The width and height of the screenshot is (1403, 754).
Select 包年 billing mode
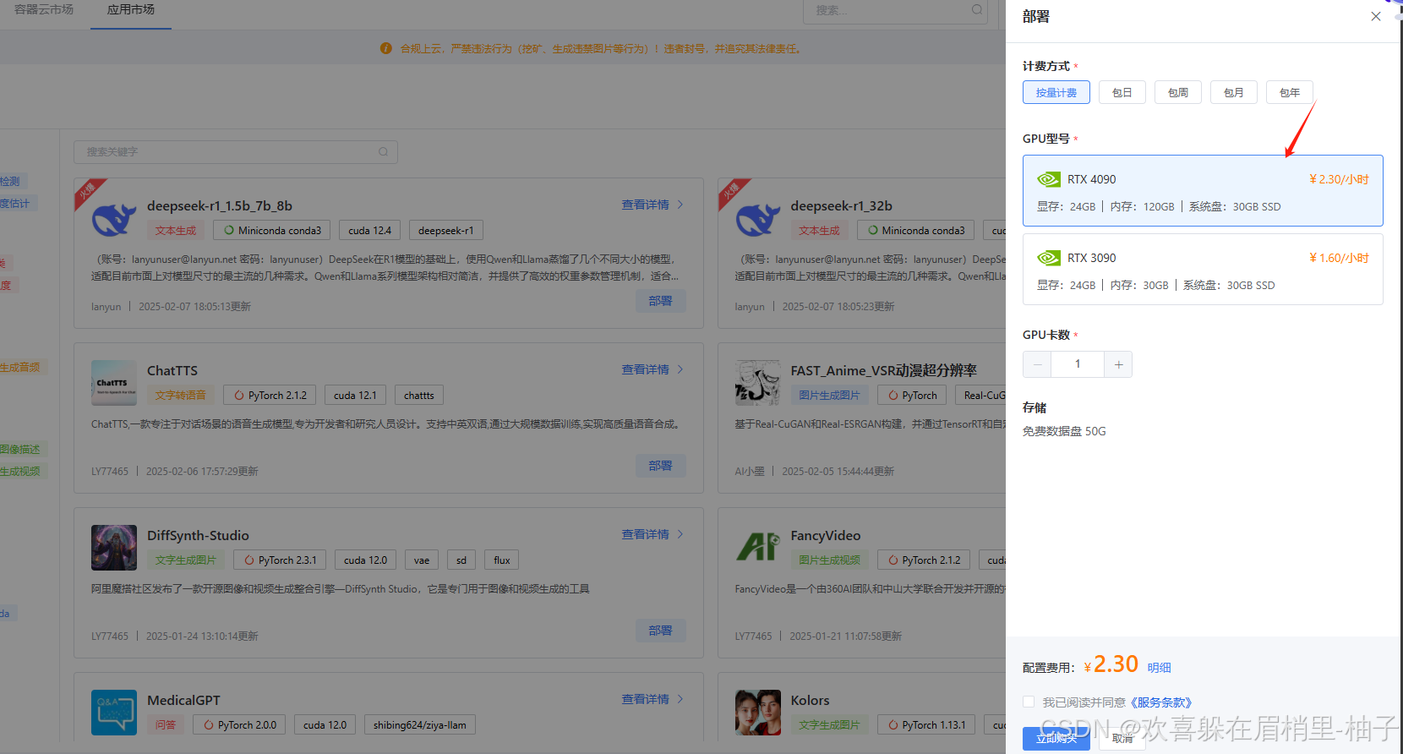[x=1290, y=92]
